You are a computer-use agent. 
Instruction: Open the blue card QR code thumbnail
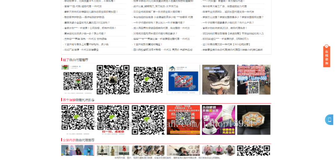click(x=183, y=80)
